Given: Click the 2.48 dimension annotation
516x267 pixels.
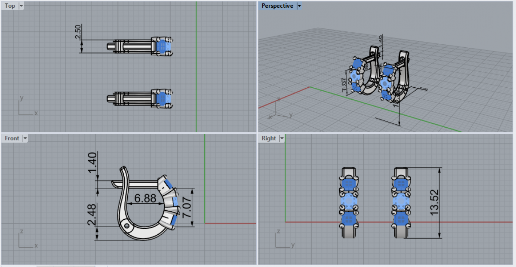Looking at the screenshot, I should coord(91,214).
